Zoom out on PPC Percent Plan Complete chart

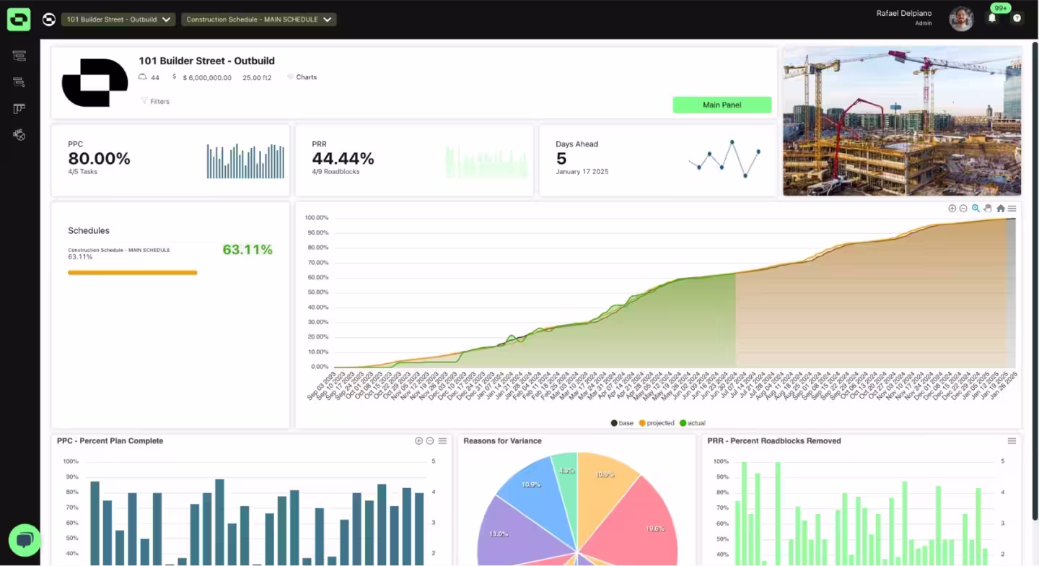point(430,440)
